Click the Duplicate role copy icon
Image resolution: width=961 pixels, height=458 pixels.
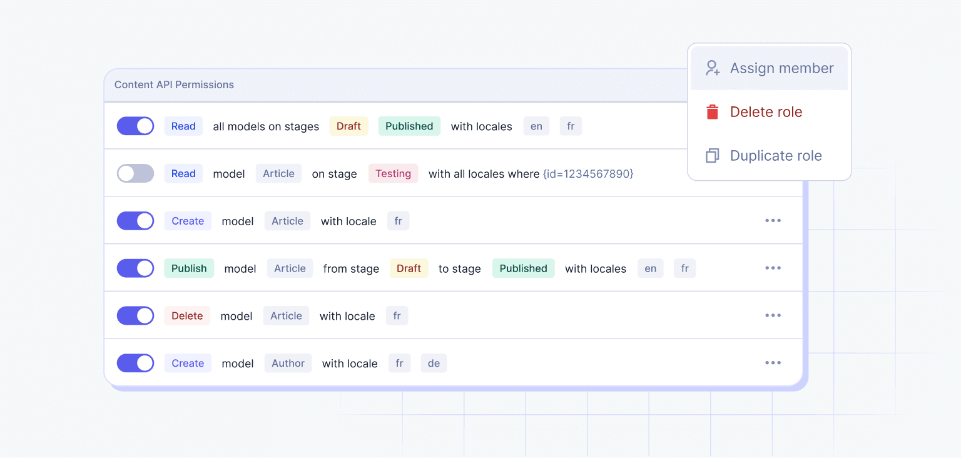click(x=713, y=156)
